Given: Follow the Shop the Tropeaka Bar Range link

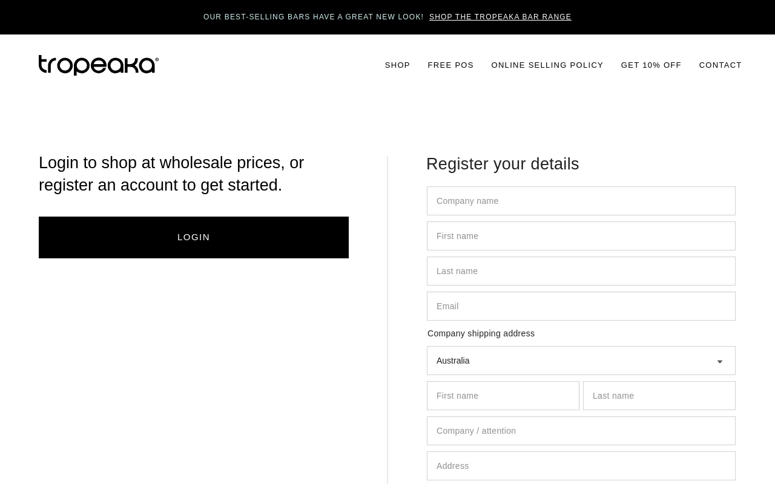Looking at the screenshot, I should click(500, 17).
